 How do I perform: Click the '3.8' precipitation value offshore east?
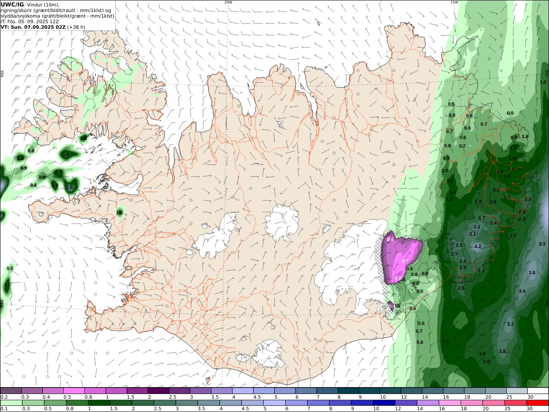pos(532,273)
